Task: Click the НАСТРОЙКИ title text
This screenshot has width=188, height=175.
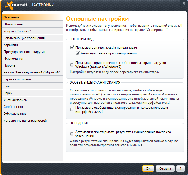Action: pos(42,5)
